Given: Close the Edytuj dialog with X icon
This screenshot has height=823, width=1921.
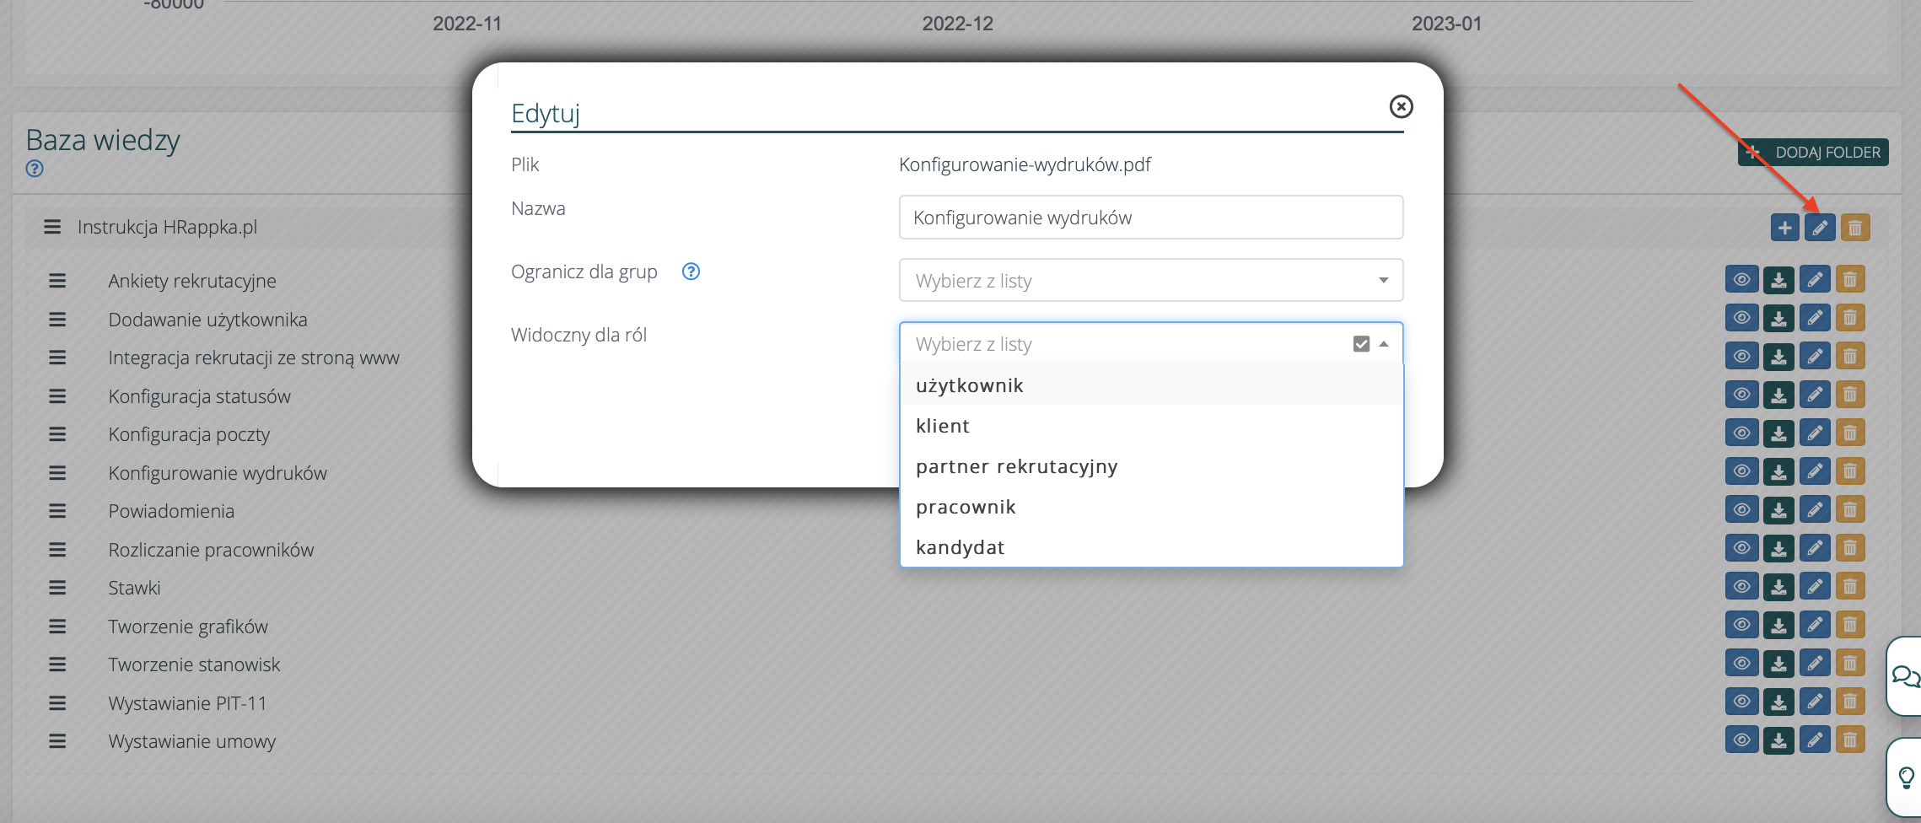Looking at the screenshot, I should pyautogui.click(x=1401, y=106).
